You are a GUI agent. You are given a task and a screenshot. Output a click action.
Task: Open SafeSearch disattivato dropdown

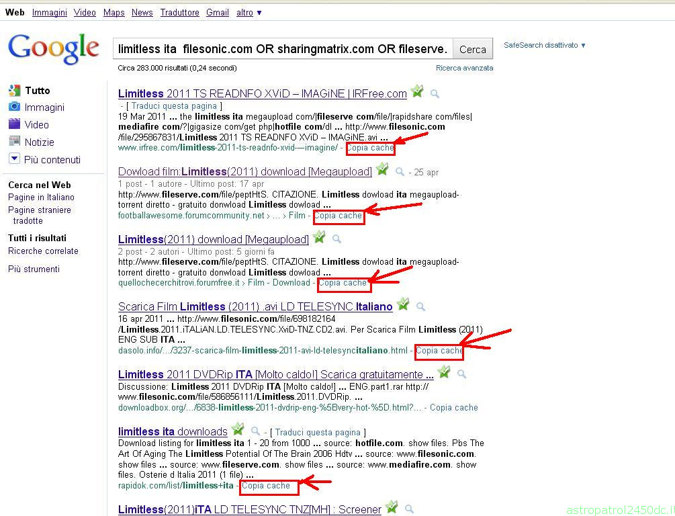coord(545,45)
